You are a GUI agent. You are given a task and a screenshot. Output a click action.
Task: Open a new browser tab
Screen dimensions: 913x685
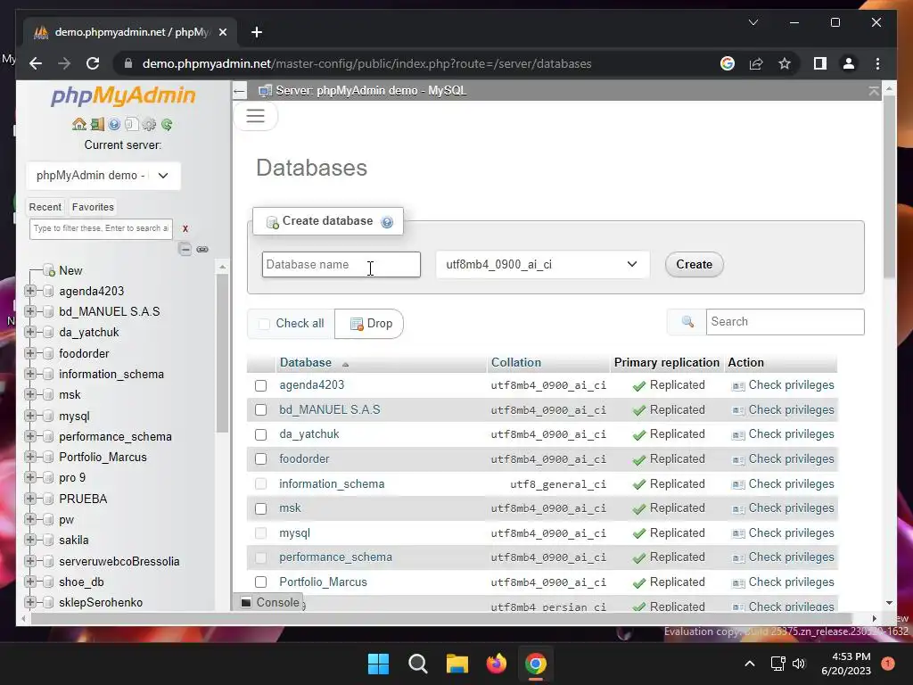coord(257,32)
